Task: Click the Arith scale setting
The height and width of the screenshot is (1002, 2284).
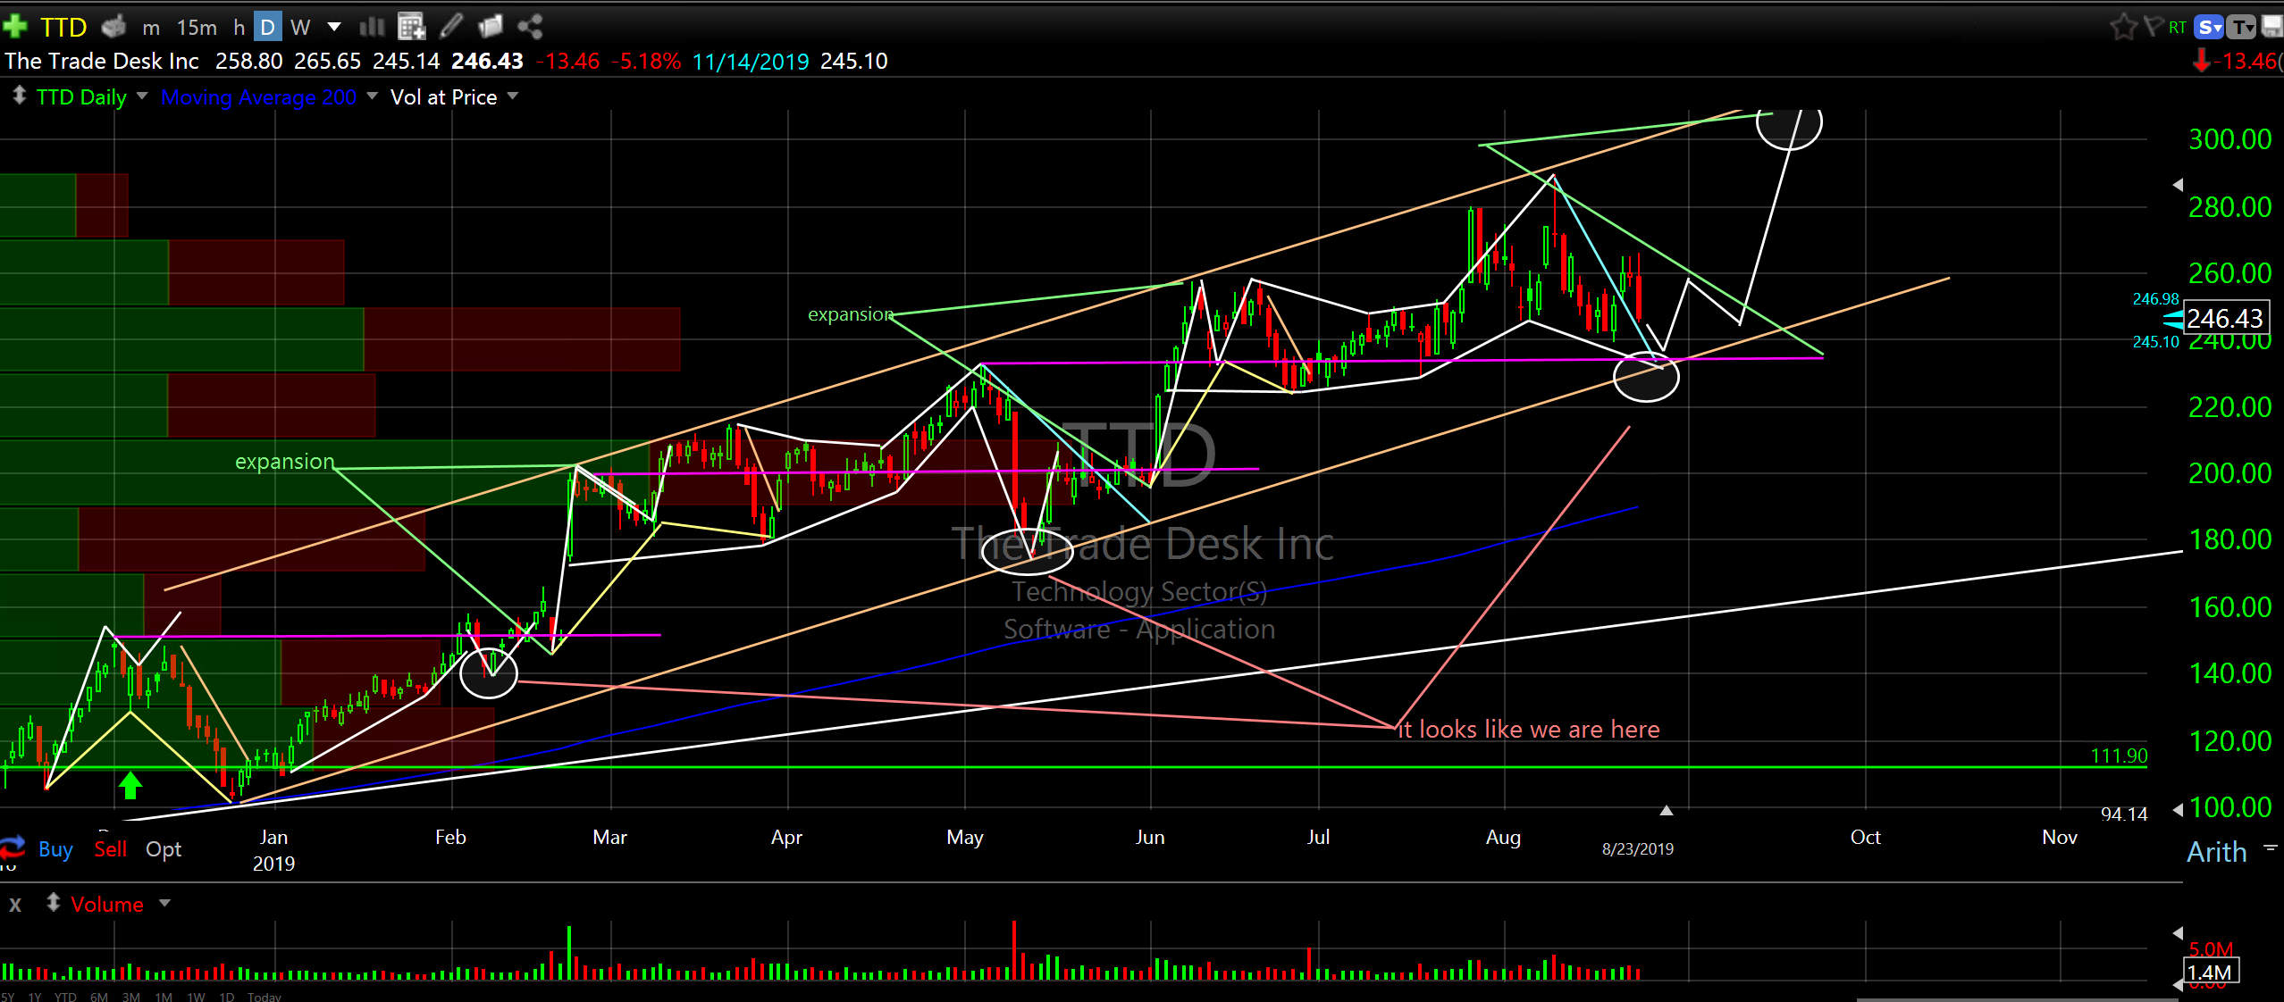Action: pyautogui.click(x=2216, y=852)
